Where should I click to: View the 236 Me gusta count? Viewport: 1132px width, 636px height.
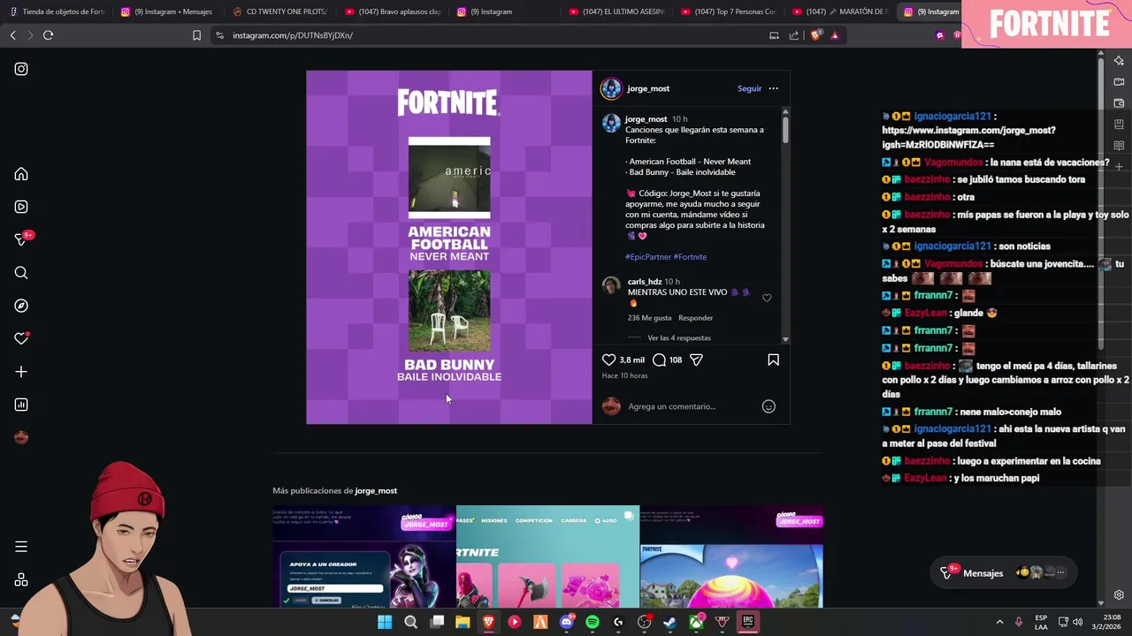click(649, 318)
